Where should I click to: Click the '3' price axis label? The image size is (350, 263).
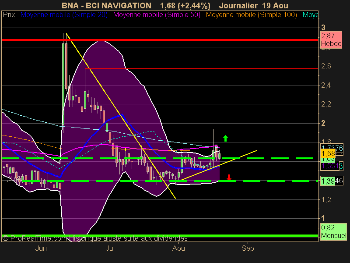point(323,28)
